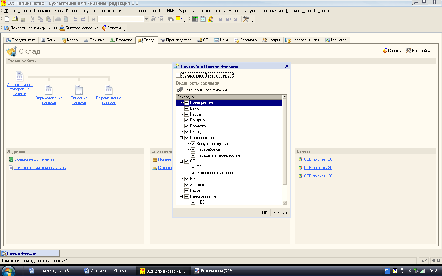Click the 1C help question icon

click(179, 19)
